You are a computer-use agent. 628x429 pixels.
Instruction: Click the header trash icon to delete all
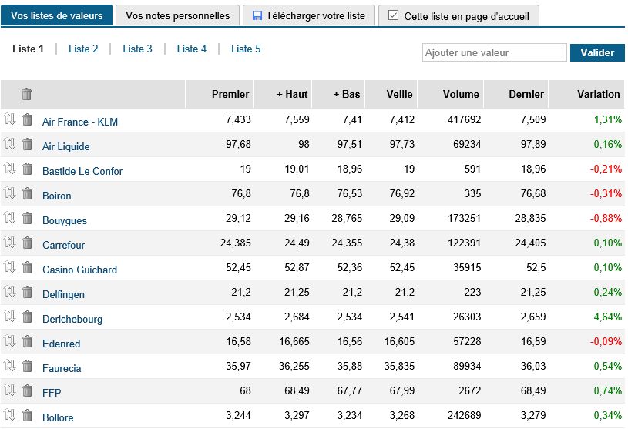pos(26,94)
